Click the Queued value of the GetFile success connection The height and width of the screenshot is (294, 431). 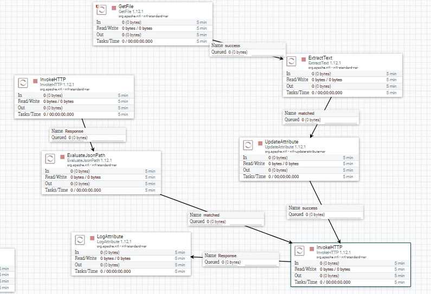tap(238, 52)
